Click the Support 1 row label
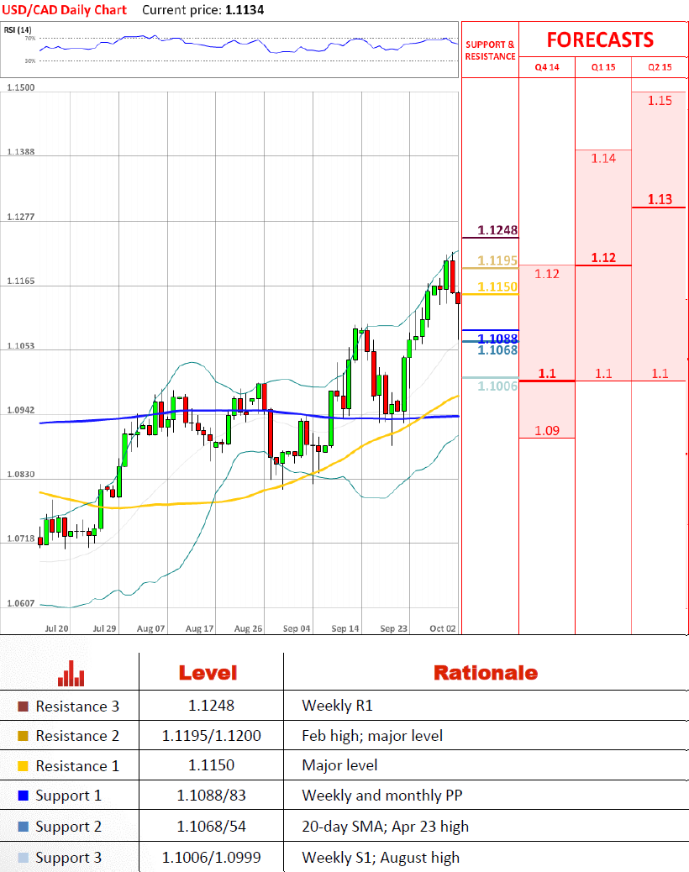This screenshot has width=689, height=872. pyautogui.click(x=68, y=796)
